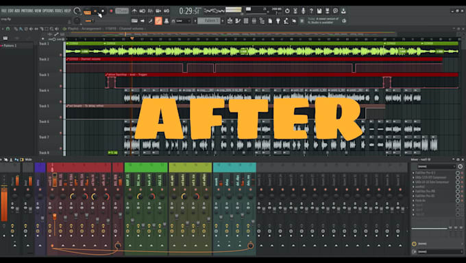Open the Browser view icon

coord(262,21)
